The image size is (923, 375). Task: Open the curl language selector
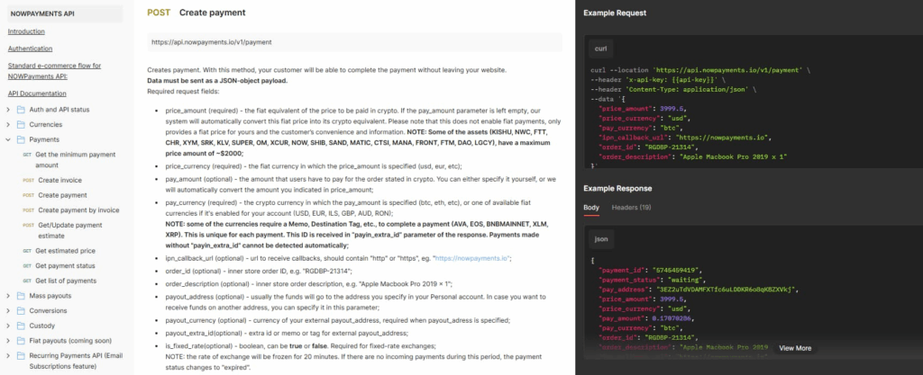[601, 49]
